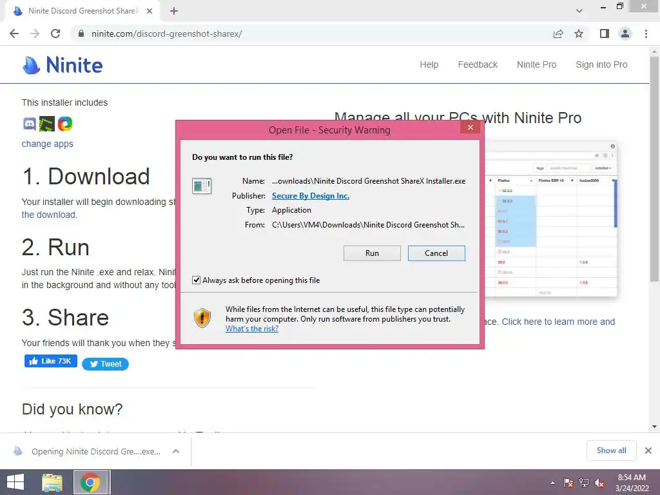The width and height of the screenshot is (660, 495).
Task: Click the Application type text in dialog
Action: point(291,210)
